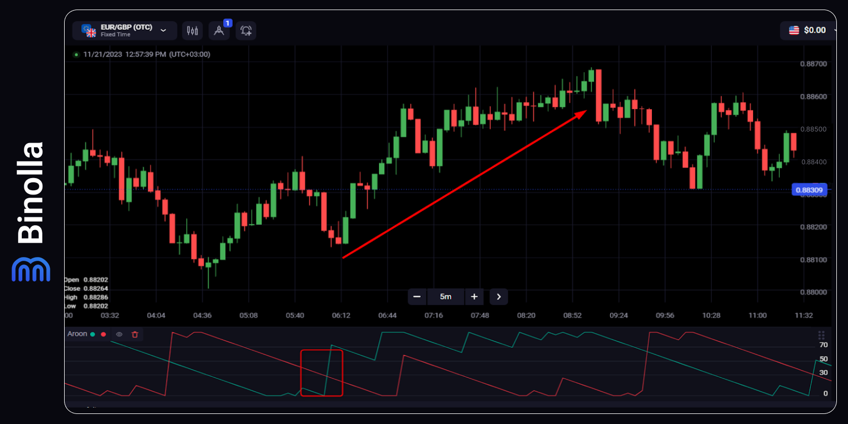Image resolution: width=848 pixels, height=424 pixels.
Task: Open the chart type candlestick icon
Action: click(x=192, y=31)
